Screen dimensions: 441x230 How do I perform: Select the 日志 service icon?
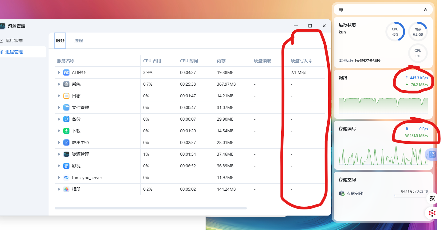click(66, 96)
